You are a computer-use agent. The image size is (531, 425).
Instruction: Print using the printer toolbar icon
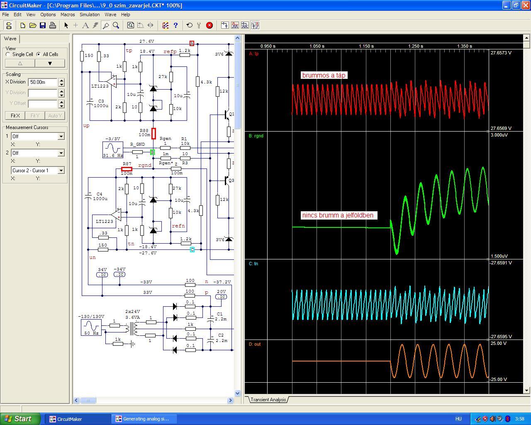click(x=53, y=25)
